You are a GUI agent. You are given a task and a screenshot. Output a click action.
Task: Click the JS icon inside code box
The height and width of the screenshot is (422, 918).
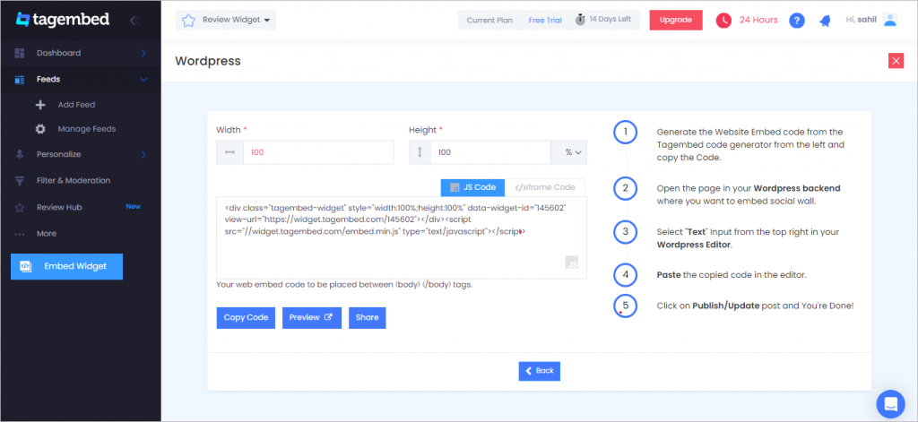click(x=572, y=263)
